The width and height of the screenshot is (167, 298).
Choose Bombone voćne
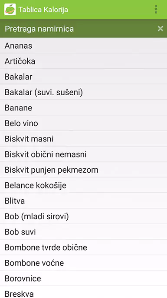pyautogui.click(x=83, y=263)
